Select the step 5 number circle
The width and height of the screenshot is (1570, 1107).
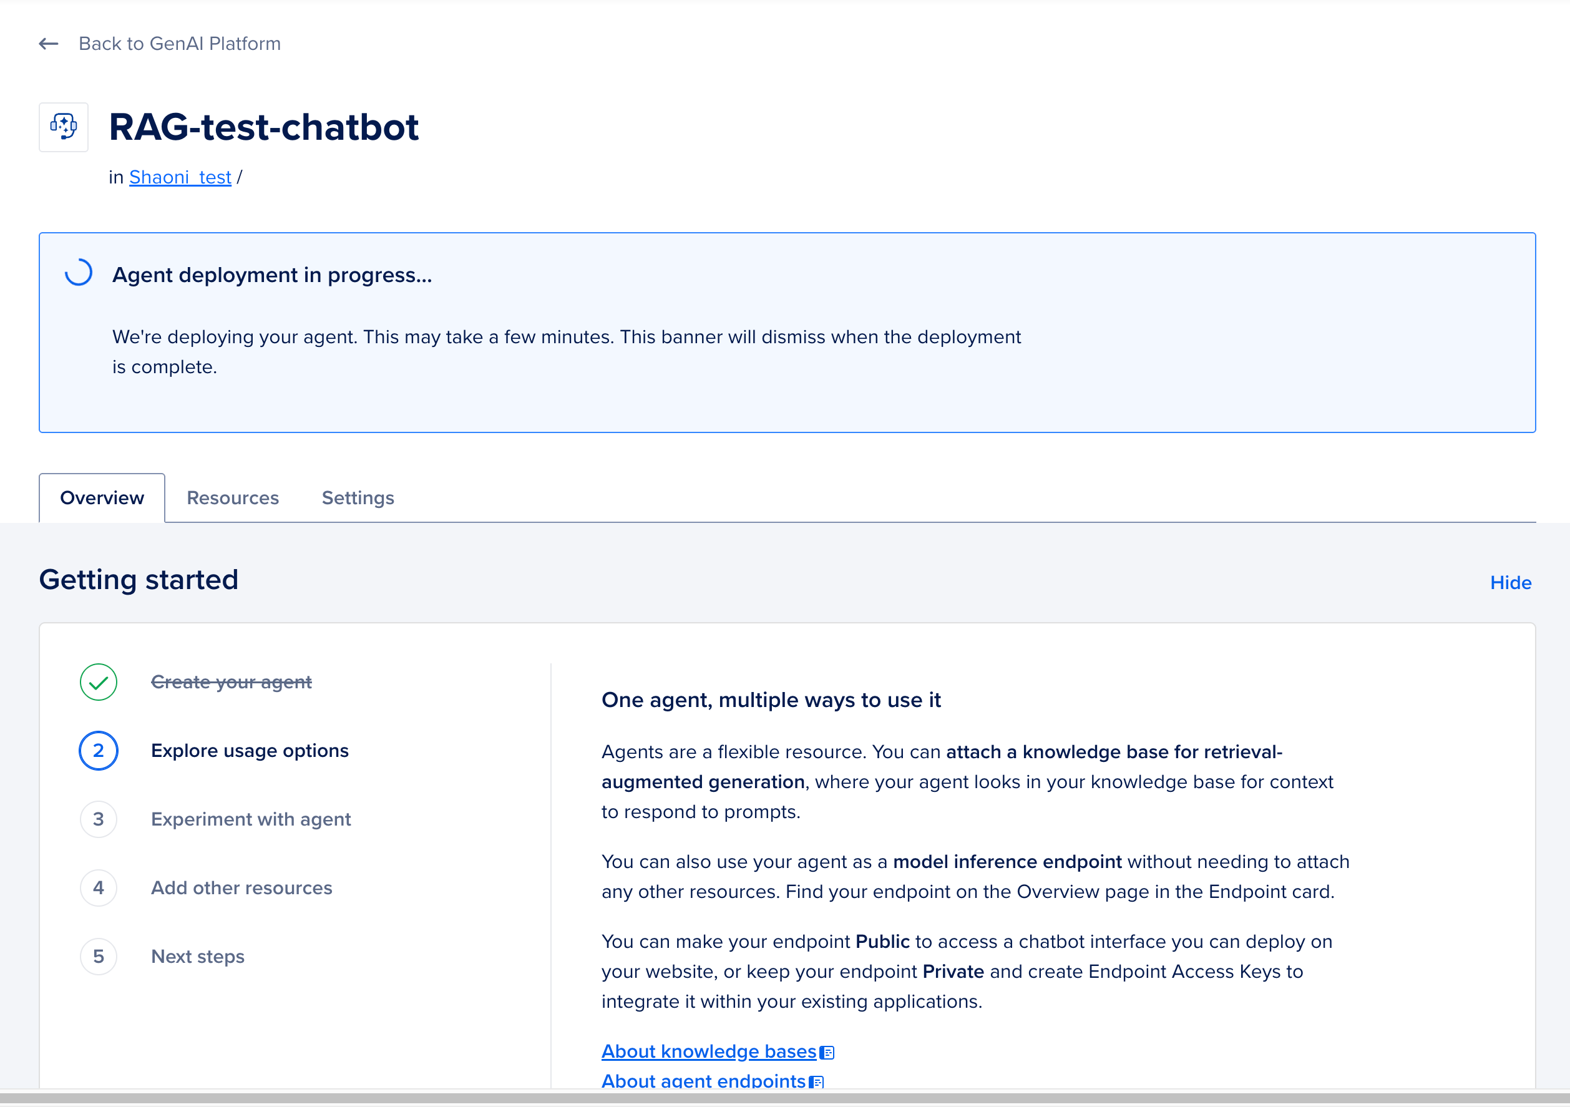tap(99, 956)
